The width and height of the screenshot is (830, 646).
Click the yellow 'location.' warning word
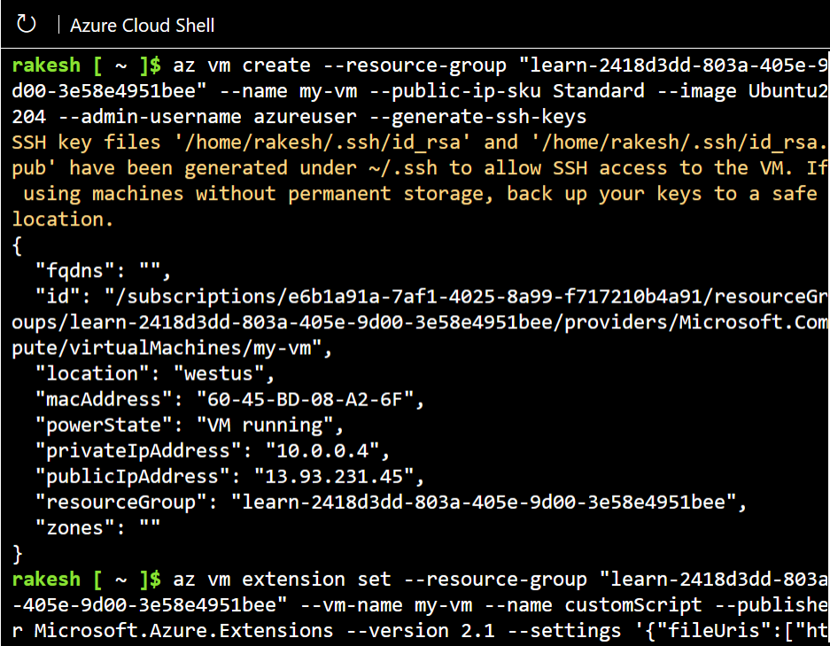(x=63, y=219)
